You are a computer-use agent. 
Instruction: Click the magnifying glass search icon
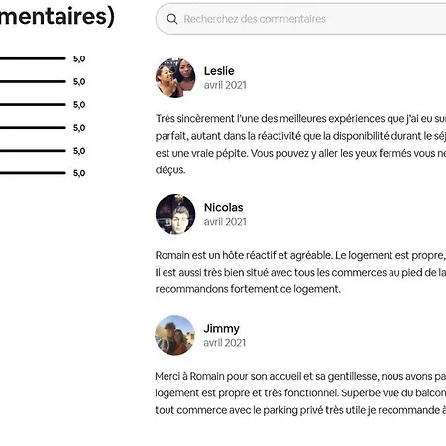point(172,19)
